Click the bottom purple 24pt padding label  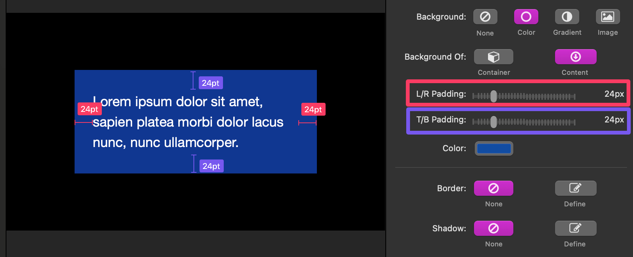(211, 166)
